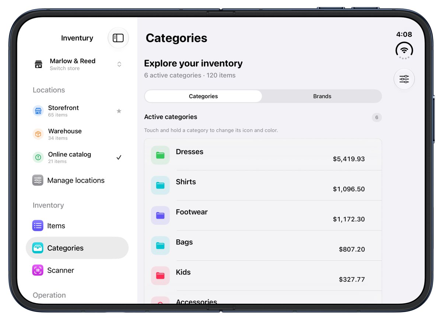The height and width of the screenshot is (321, 442).
Task: Select the Warehouse location
Action: tap(77, 134)
